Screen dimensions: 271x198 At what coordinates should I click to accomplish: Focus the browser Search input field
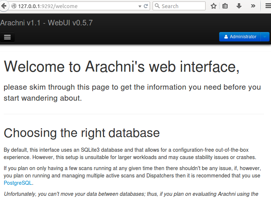pyautogui.click(x=179, y=6)
